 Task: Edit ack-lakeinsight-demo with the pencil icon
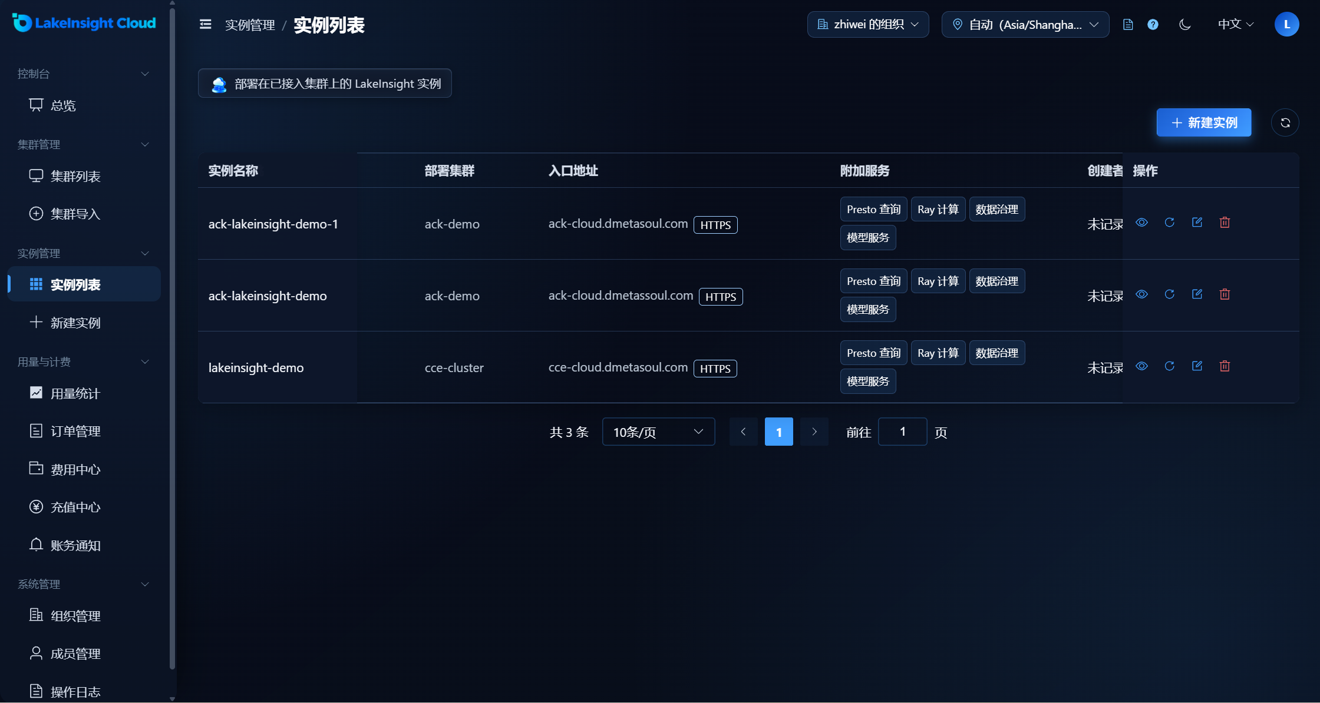coord(1197,294)
